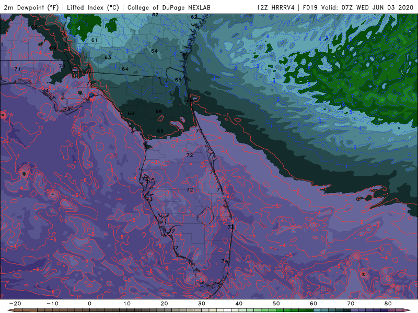Click the '0' color bar label
This screenshot has width=418, height=313.
(x=89, y=304)
